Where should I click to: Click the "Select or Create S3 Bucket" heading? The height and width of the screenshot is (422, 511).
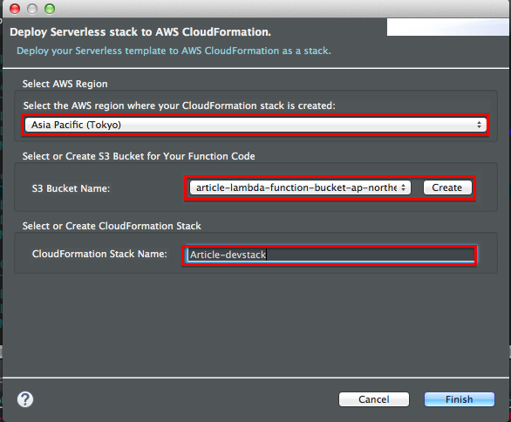[139, 156]
